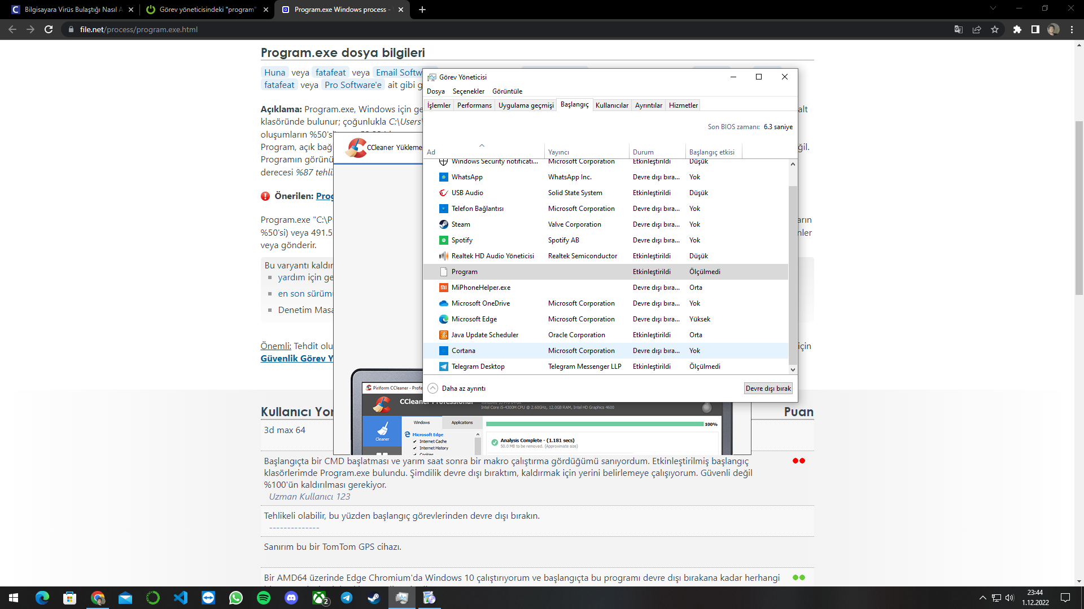This screenshot has height=609, width=1084.
Task: Open the Hizmetler tab
Action: [683, 105]
